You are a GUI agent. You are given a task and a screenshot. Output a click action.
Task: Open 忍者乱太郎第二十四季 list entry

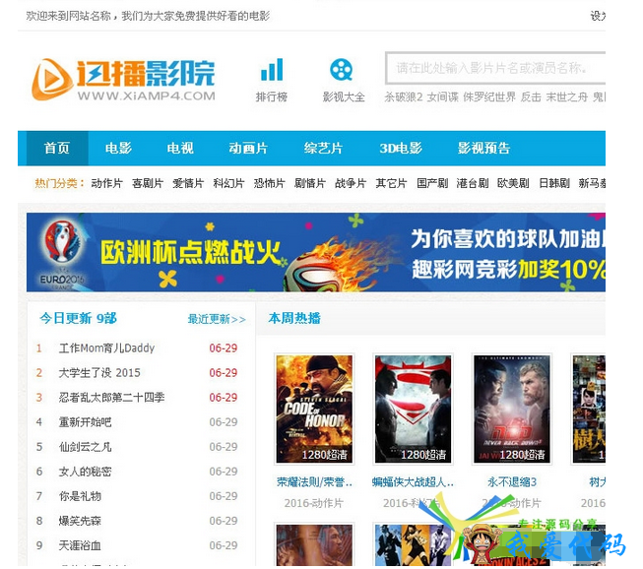tap(111, 398)
